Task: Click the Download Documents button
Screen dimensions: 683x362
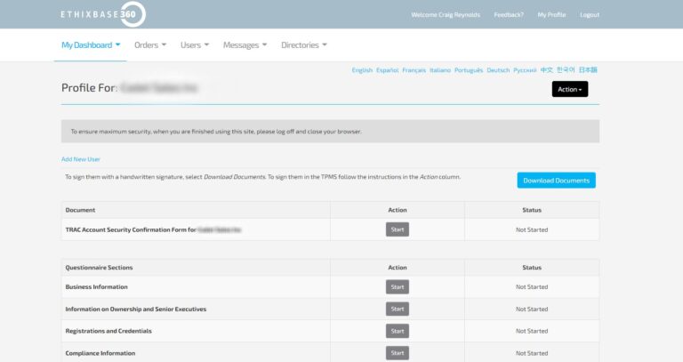Action: coord(556,181)
